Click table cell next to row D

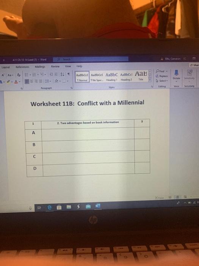[89, 169]
